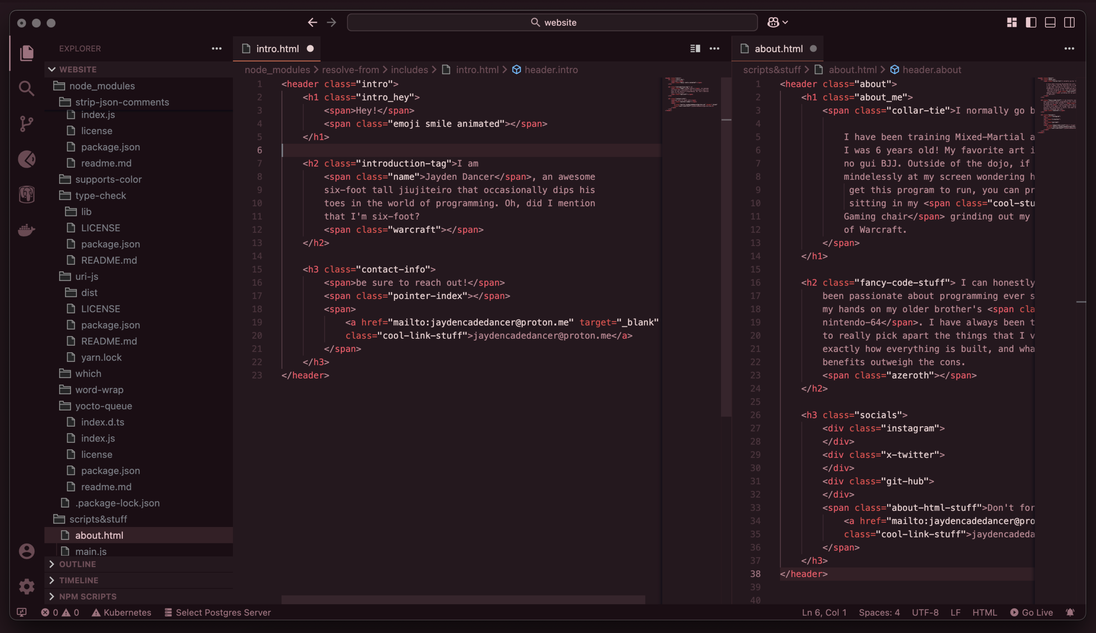Open the Manage gear icon
This screenshot has height=633, width=1096.
(x=27, y=586)
